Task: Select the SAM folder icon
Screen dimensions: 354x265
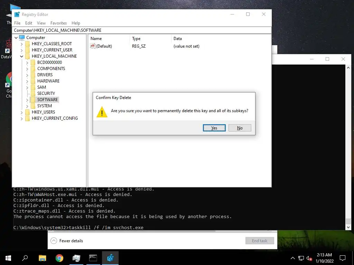Action: point(33,87)
